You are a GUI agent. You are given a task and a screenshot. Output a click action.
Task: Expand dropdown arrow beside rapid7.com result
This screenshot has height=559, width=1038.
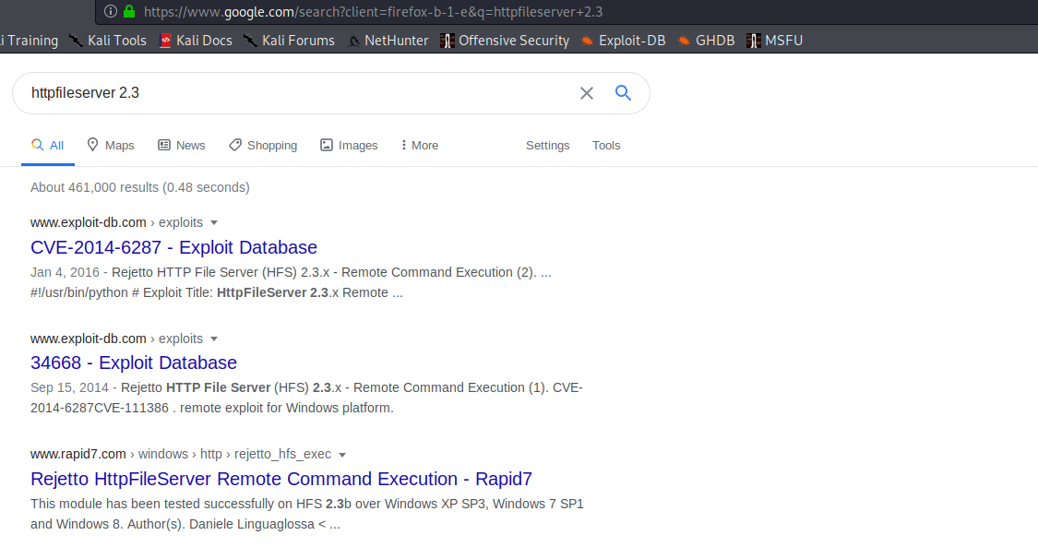[342, 455]
